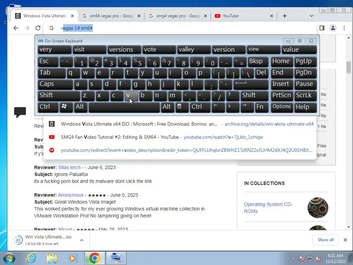This screenshot has width=353, height=265.
Task: Open Chrome side panel icon
Action: pos(322,28)
